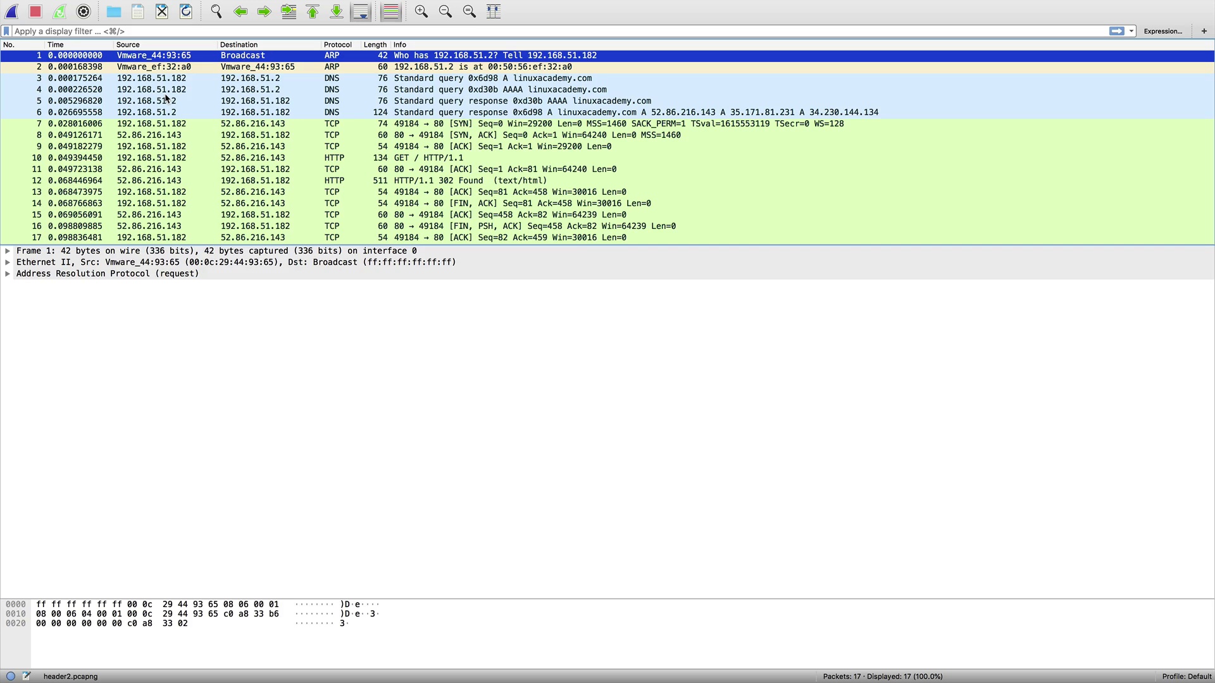The height and width of the screenshot is (683, 1215).
Task: Open display filter bookmarks icon
Action: tap(6, 31)
